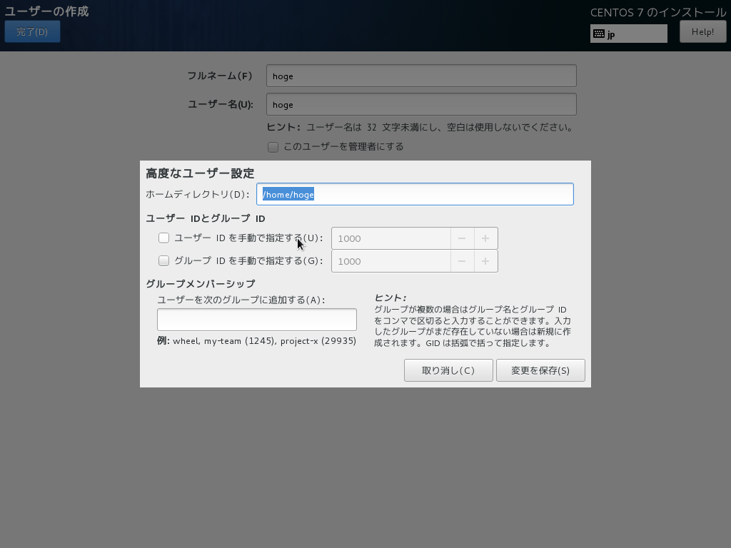Image resolution: width=731 pixels, height=548 pixels.
Task: Open the jp keyboard layout switcher
Action: 628,33
